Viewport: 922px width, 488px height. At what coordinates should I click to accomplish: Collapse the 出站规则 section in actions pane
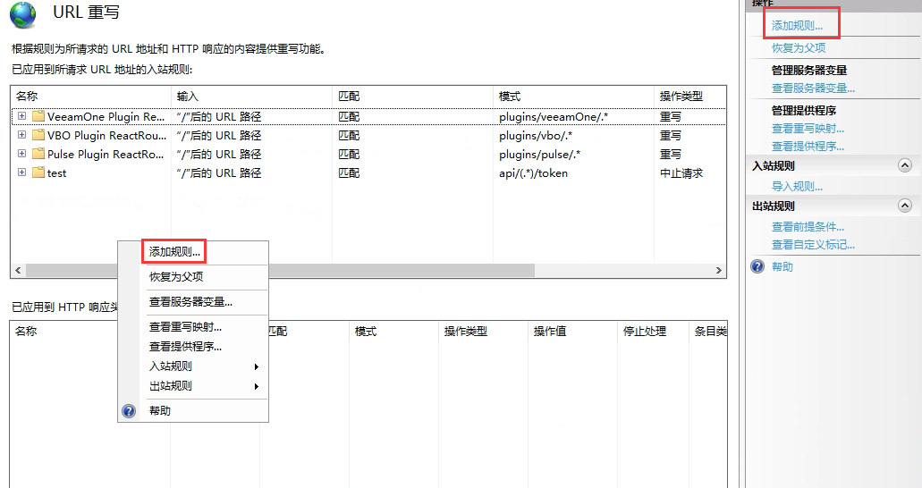coord(904,206)
